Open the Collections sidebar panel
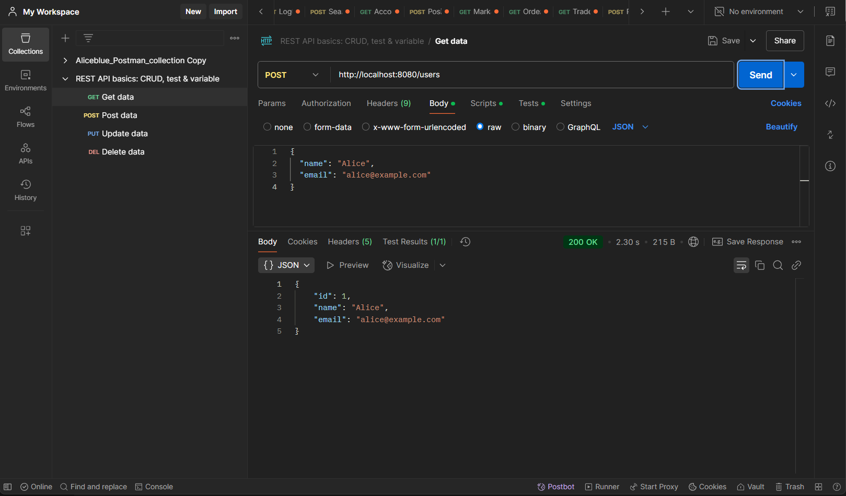 [x=26, y=44]
